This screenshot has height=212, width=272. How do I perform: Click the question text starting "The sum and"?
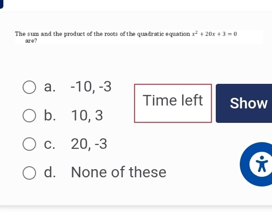point(126,37)
